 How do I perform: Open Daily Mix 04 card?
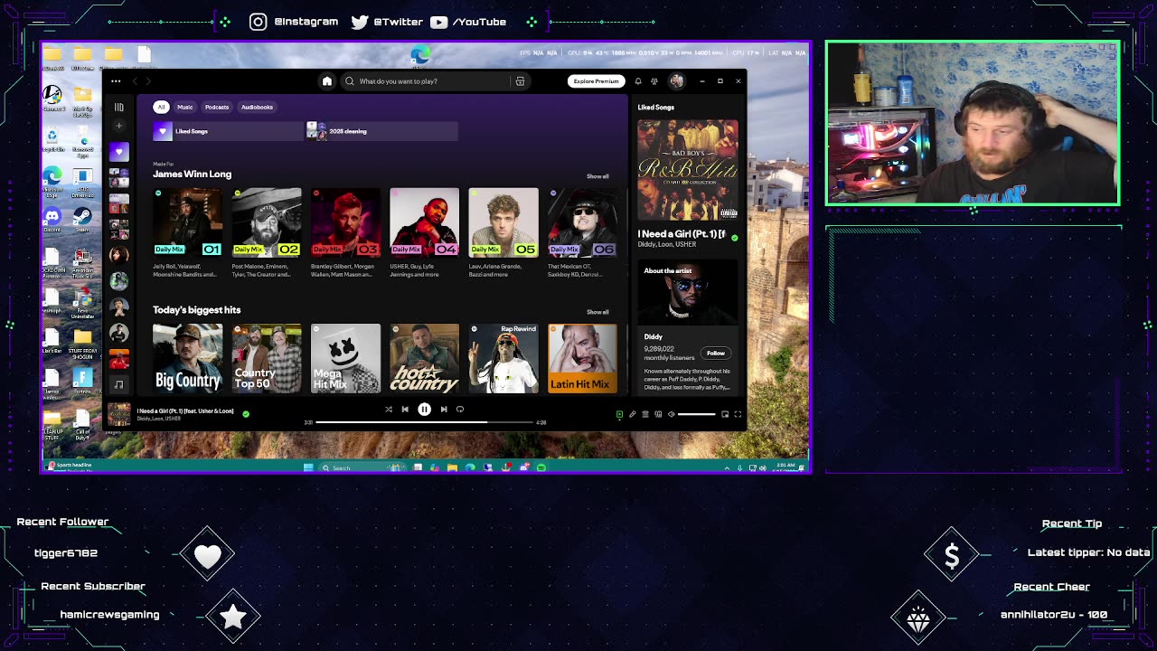[x=424, y=233]
